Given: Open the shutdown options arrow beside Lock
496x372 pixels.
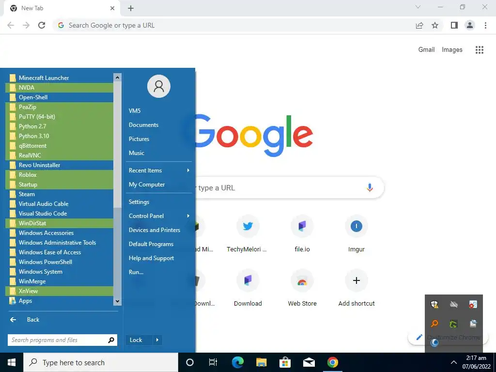Looking at the screenshot, I should pyautogui.click(x=157, y=340).
